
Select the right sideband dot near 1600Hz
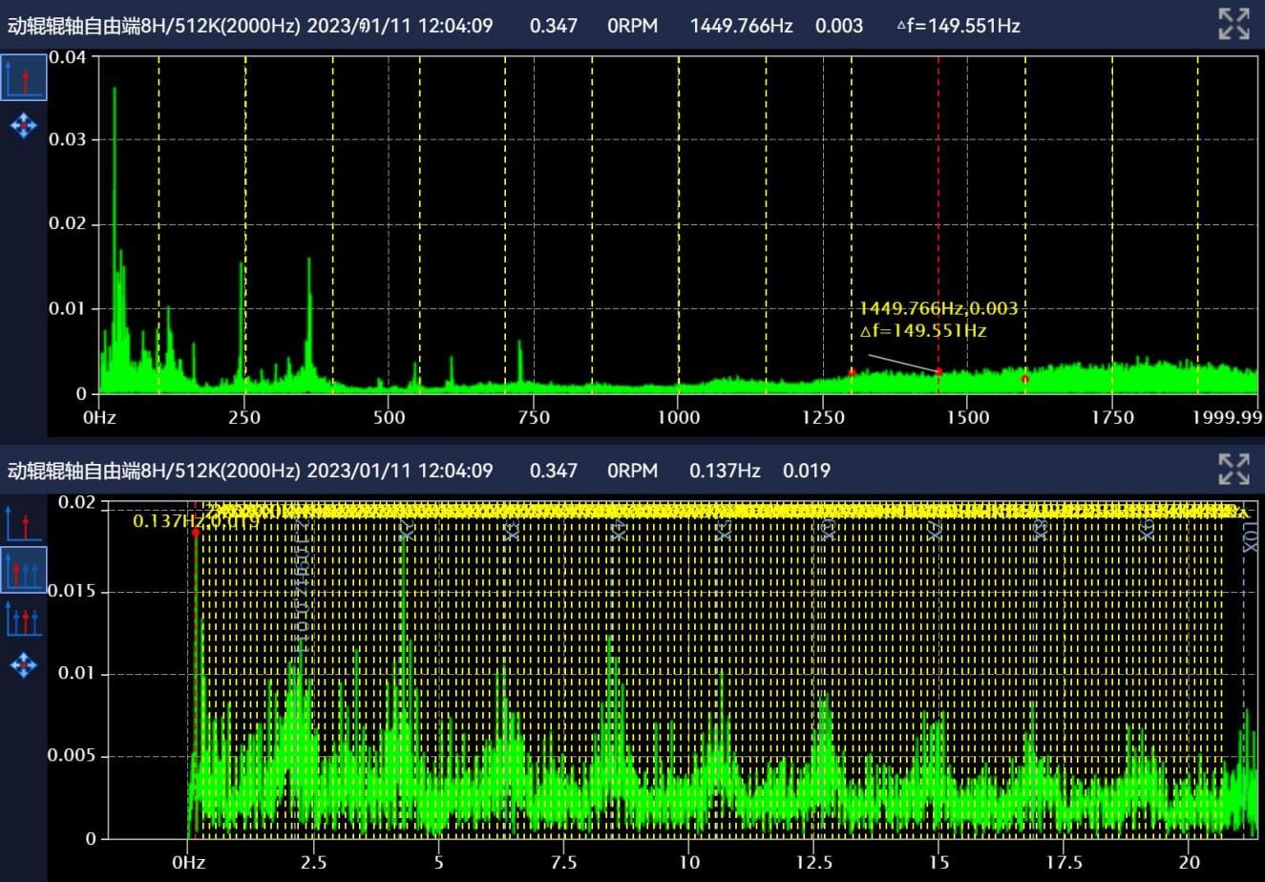pos(1024,379)
